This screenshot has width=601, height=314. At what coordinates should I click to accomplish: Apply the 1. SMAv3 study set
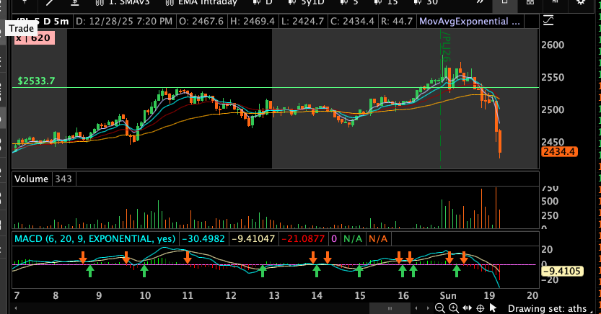click(122, 2)
